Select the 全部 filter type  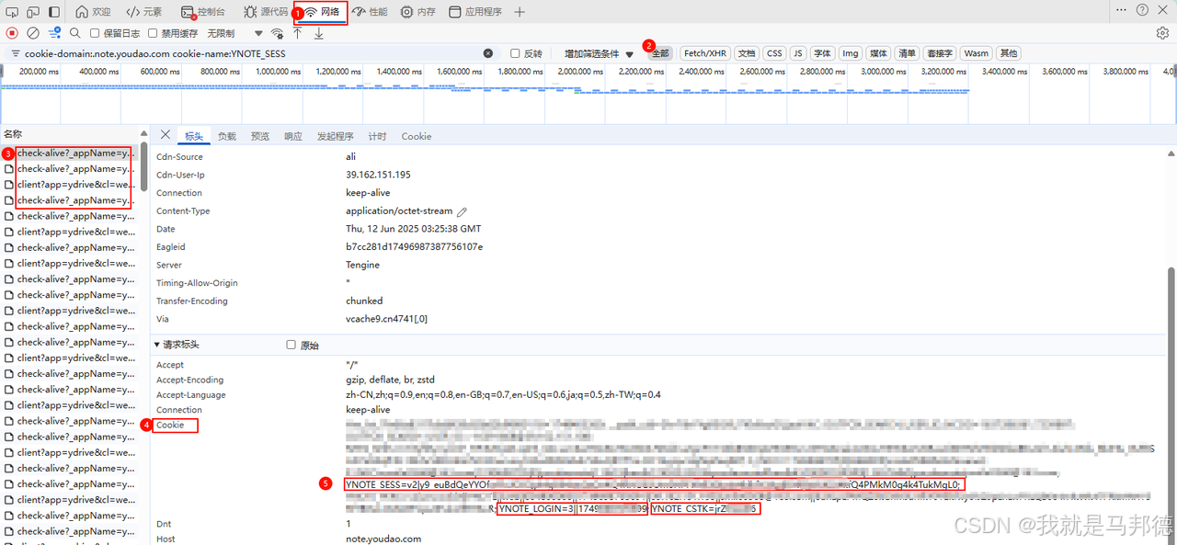click(x=661, y=53)
